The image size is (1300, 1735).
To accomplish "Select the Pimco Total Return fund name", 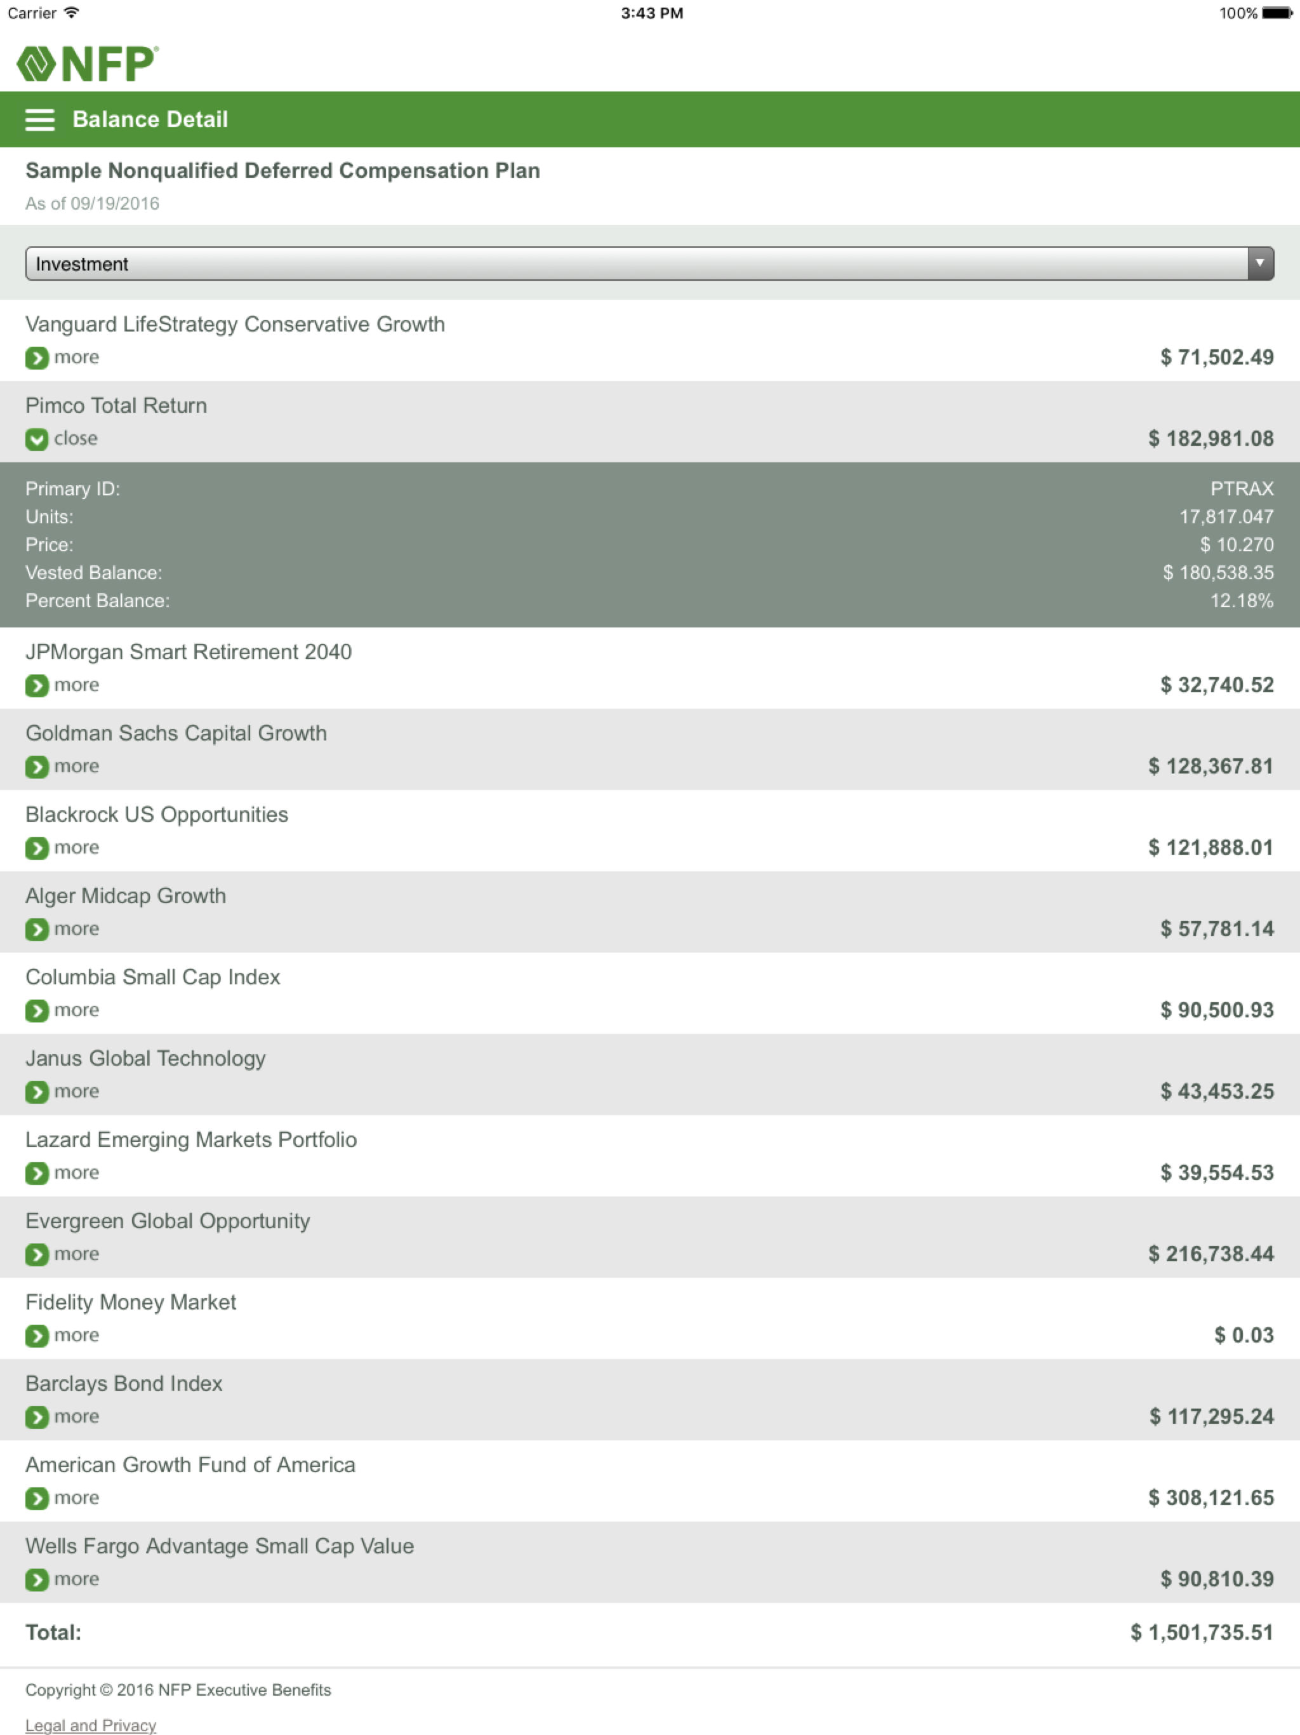I will 116,406.
